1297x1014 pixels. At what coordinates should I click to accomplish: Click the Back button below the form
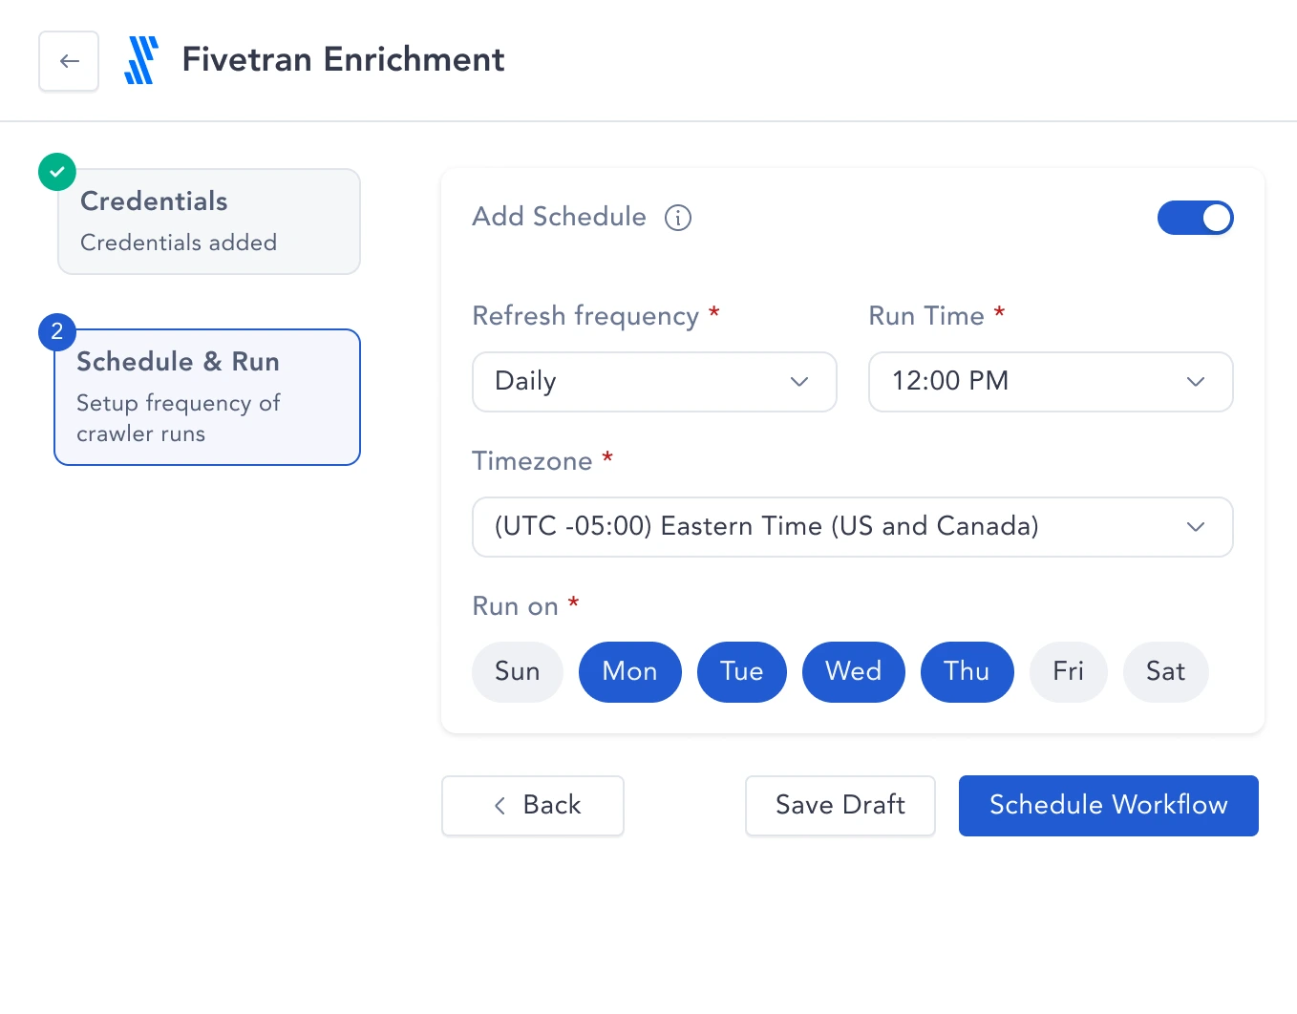coord(533,806)
